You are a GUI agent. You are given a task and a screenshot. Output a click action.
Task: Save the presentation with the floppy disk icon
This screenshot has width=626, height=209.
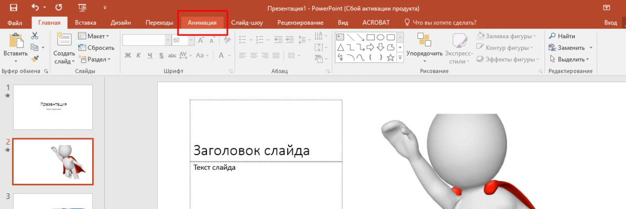click(x=13, y=7)
